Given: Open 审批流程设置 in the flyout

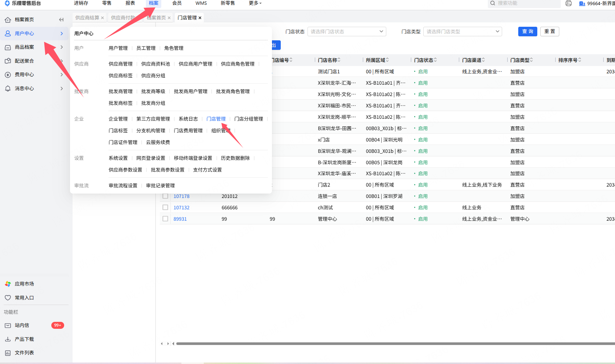Looking at the screenshot, I should click(x=123, y=186).
